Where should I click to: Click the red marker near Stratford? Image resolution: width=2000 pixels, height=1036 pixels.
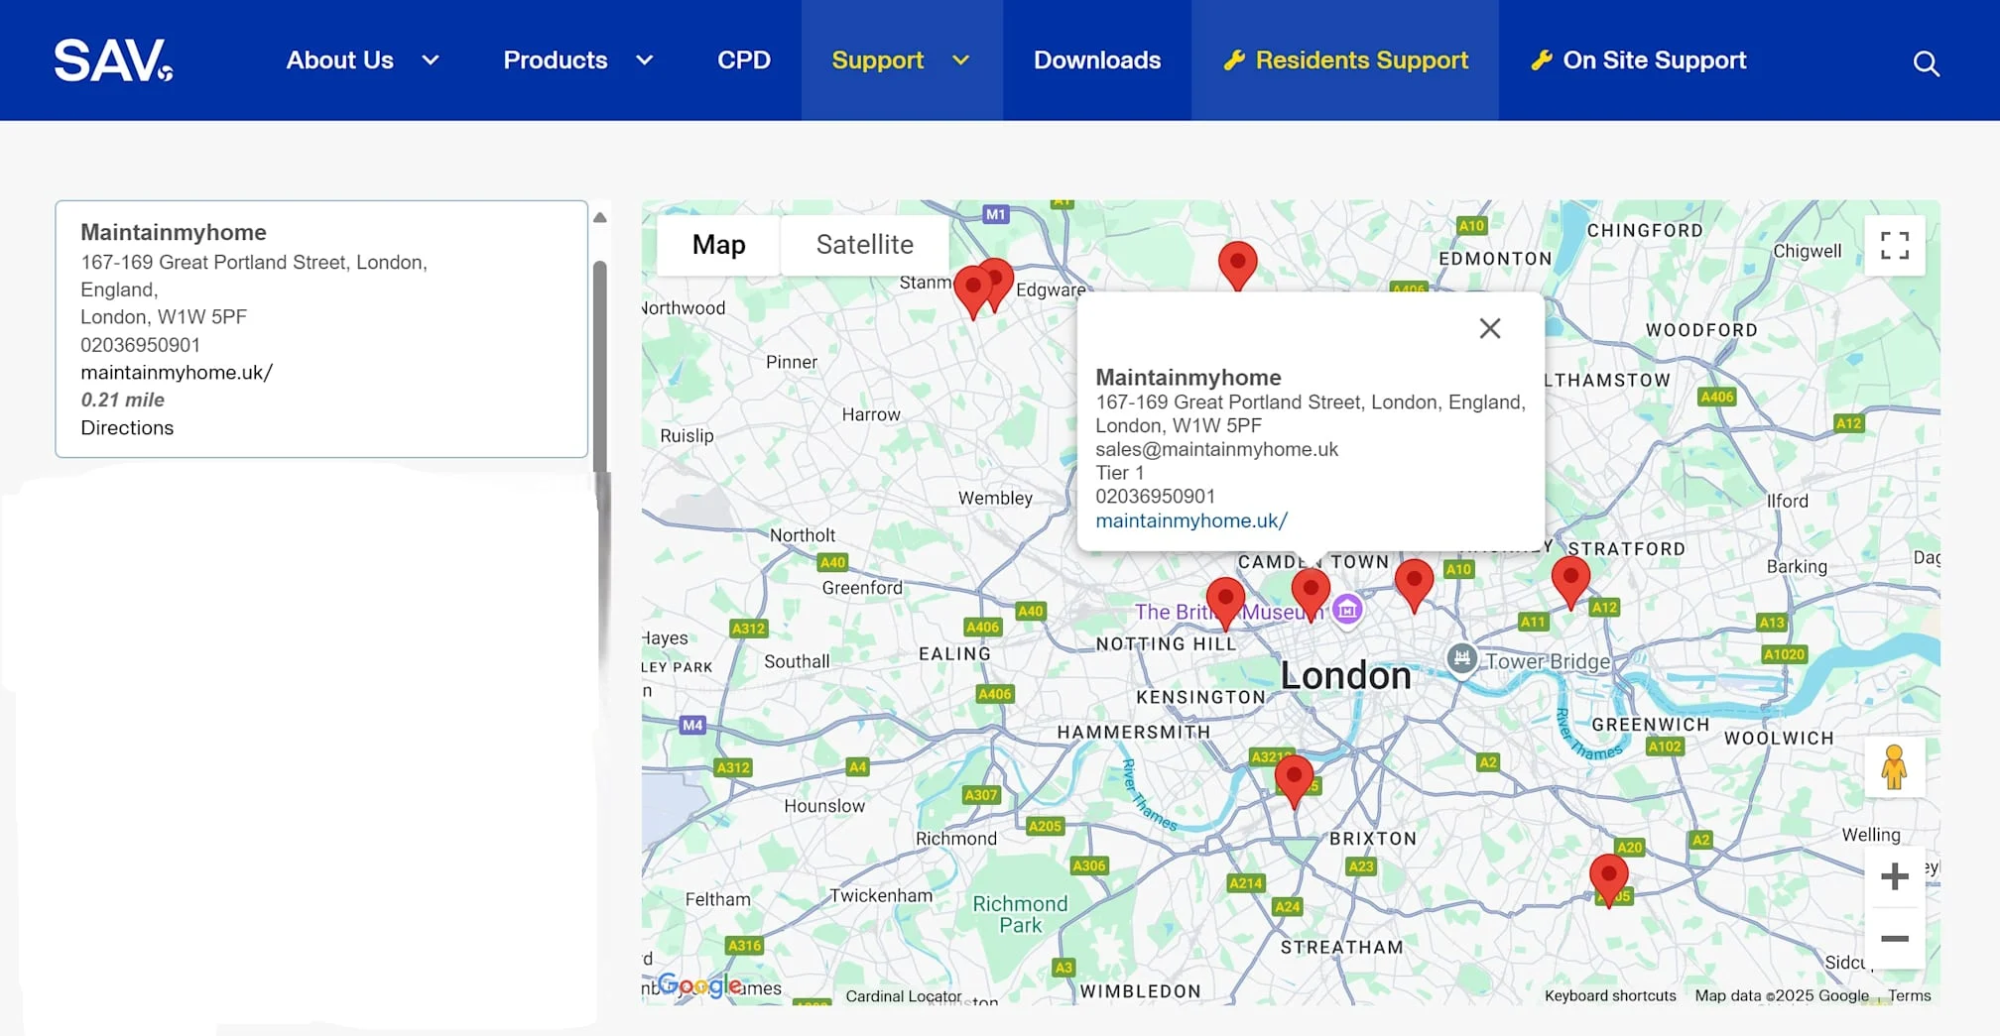(x=1570, y=582)
